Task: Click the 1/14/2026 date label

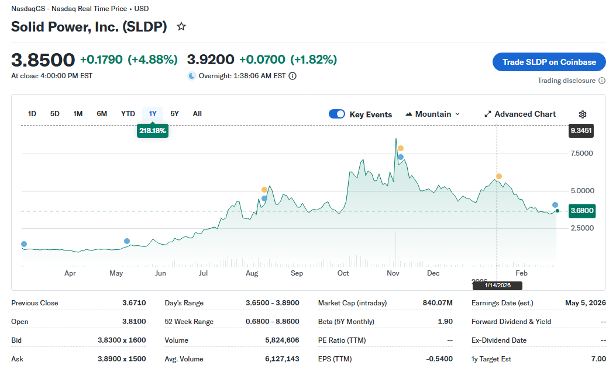Action: pos(497,285)
